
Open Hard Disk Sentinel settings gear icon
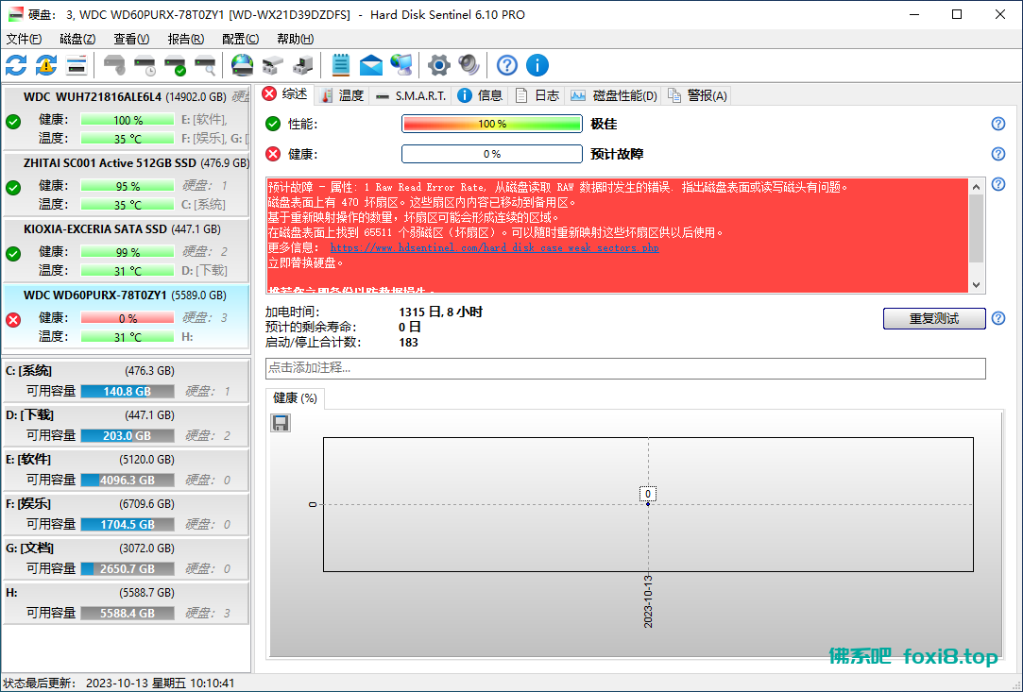(x=436, y=65)
